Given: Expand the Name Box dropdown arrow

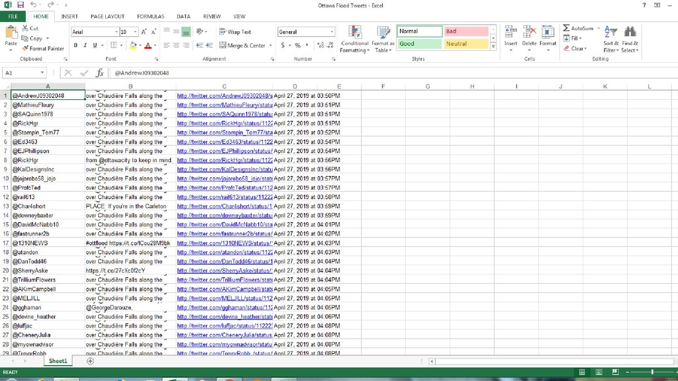Looking at the screenshot, I should pyautogui.click(x=42, y=73).
